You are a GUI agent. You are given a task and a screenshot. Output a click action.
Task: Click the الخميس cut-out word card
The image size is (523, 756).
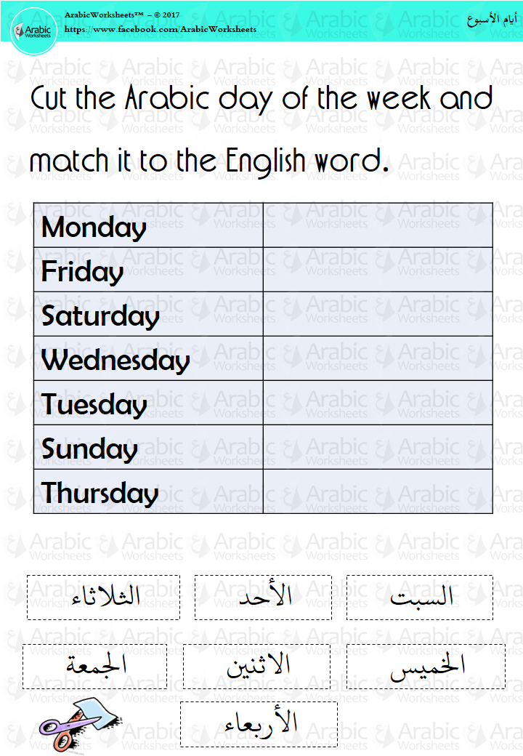point(426,667)
